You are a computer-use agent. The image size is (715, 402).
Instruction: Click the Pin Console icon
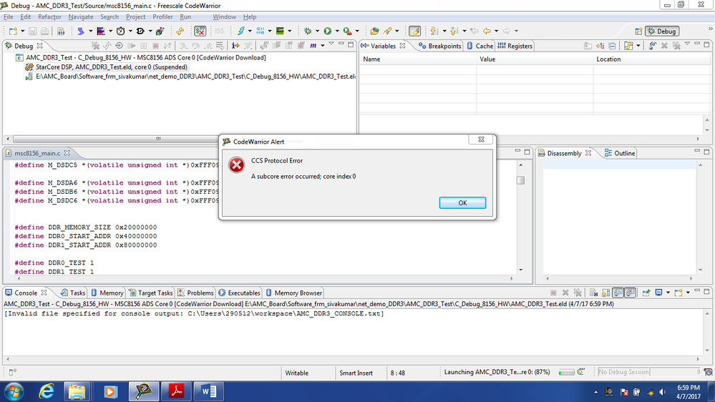pos(646,293)
